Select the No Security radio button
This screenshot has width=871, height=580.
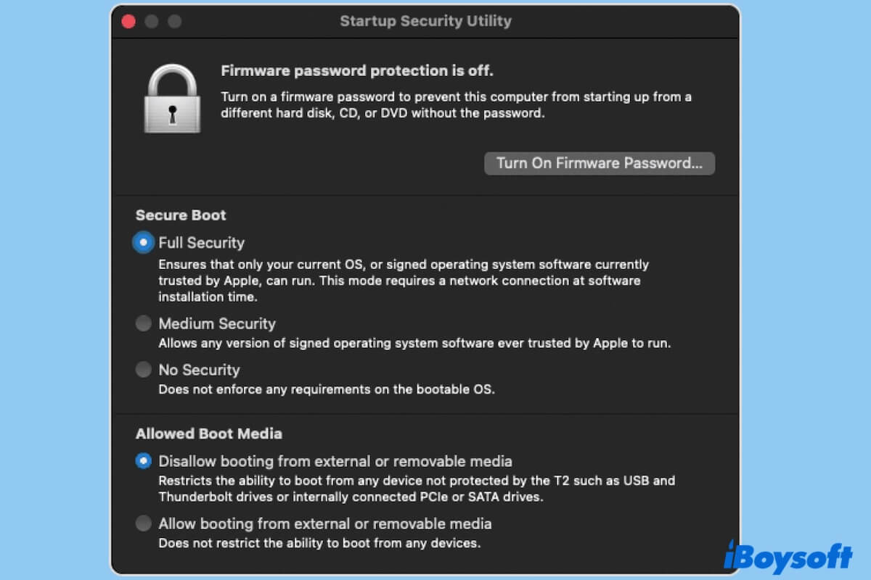(144, 370)
